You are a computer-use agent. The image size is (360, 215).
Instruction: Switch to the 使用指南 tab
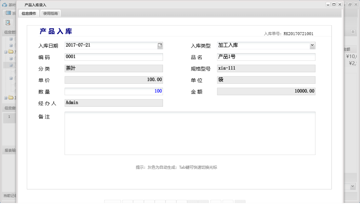coord(50,13)
